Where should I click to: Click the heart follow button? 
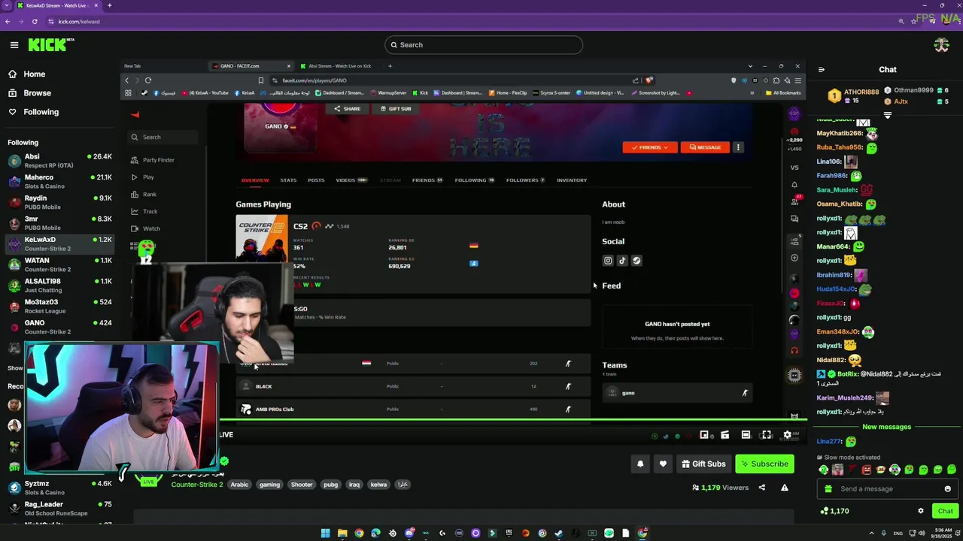[x=663, y=464]
